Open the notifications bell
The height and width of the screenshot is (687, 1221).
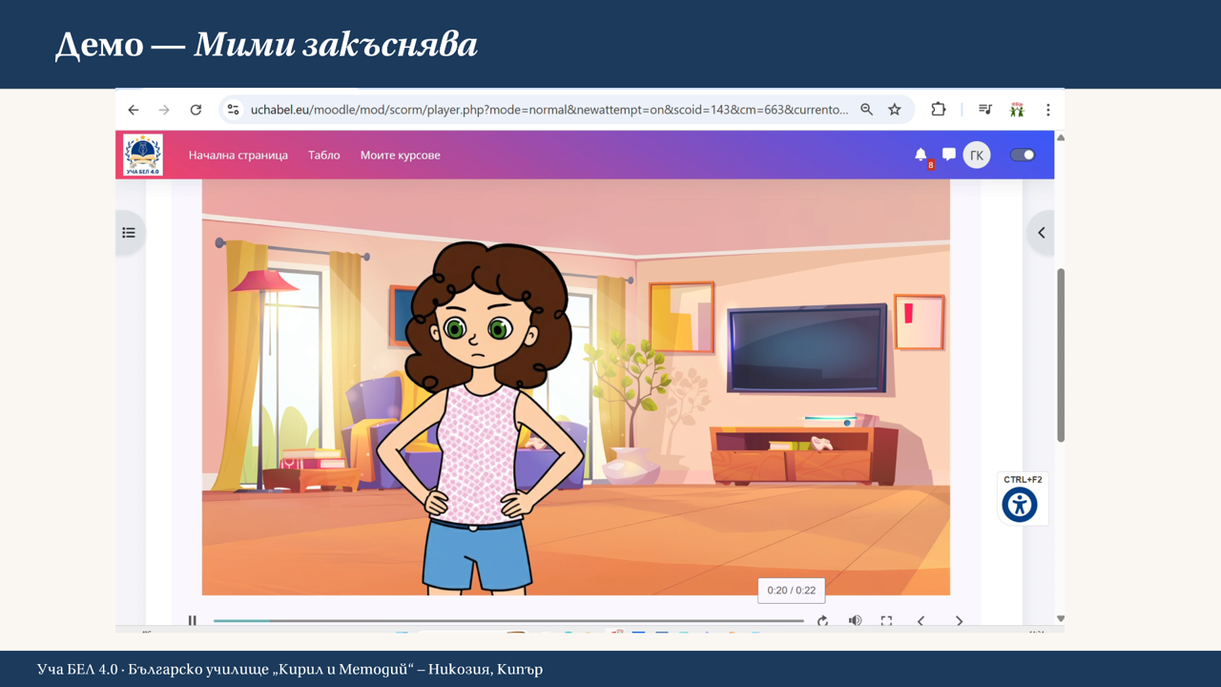pyautogui.click(x=921, y=155)
